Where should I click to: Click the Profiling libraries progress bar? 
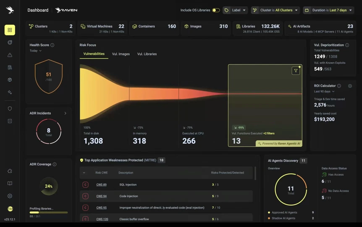coord(48,212)
